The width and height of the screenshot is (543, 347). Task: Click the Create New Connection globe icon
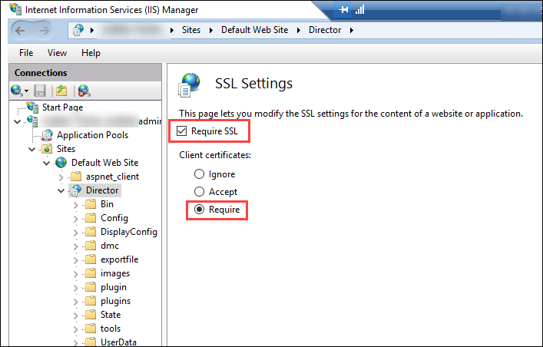(17, 91)
